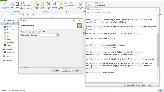
Task: Open the movie folder in sidebar
Action: (7, 39)
